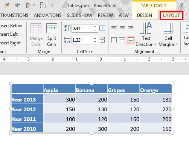Go to the VIEW tab
Screen dimensions: 189x141
coord(123,15)
